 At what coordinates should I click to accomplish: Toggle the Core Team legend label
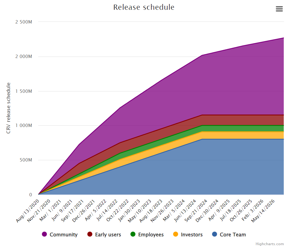click(x=233, y=234)
